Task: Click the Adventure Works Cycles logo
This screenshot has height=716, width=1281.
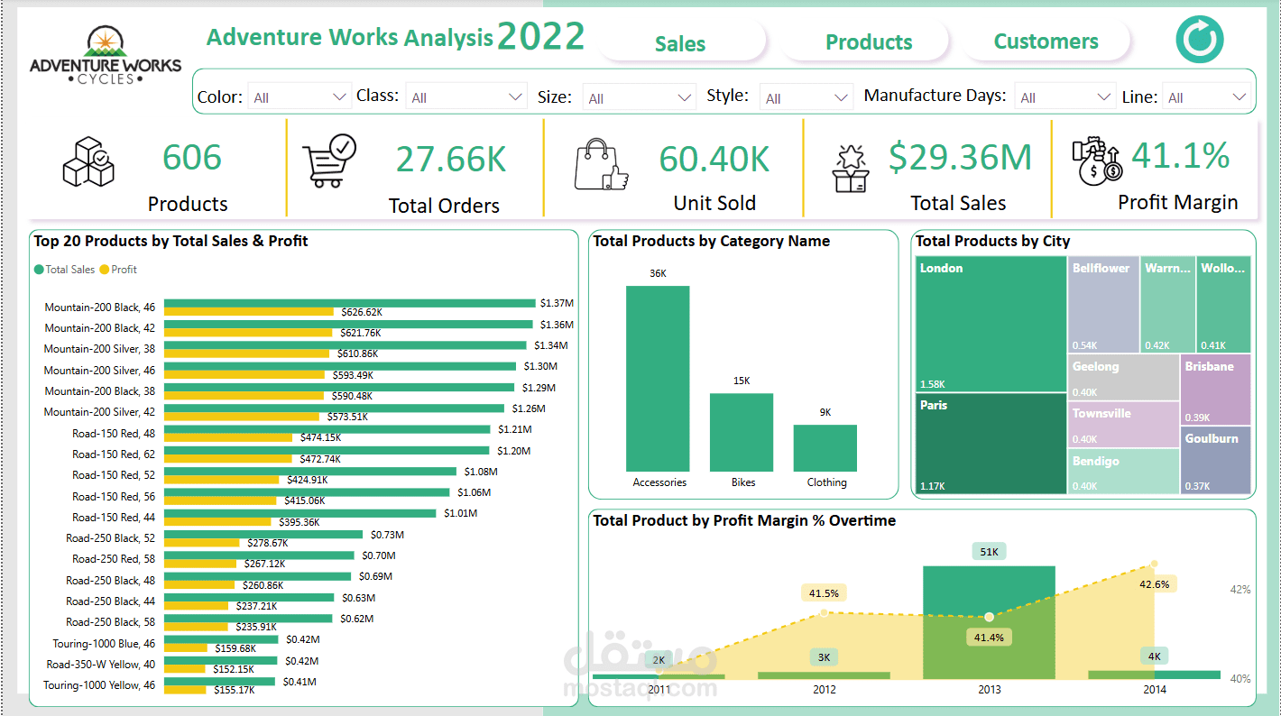Action: pos(105,56)
